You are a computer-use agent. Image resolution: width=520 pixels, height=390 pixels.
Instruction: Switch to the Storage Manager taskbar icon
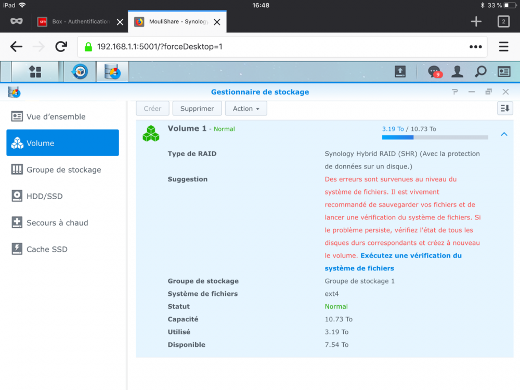click(112, 72)
